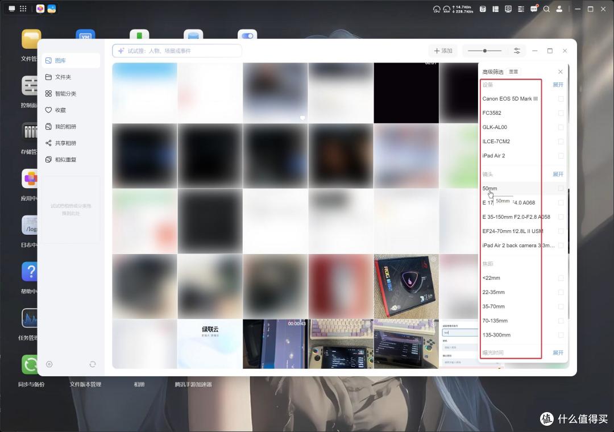Screen dimensions: 614x432
Task: Check the iPad Air 2 device checkbox
Action: (x=561, y=156)
